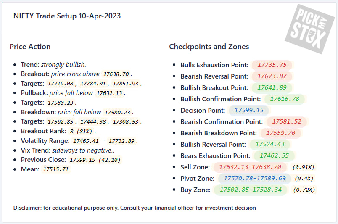Select the Checkpoints and Zones heading
338x224 pixels.
click(209, 47)
